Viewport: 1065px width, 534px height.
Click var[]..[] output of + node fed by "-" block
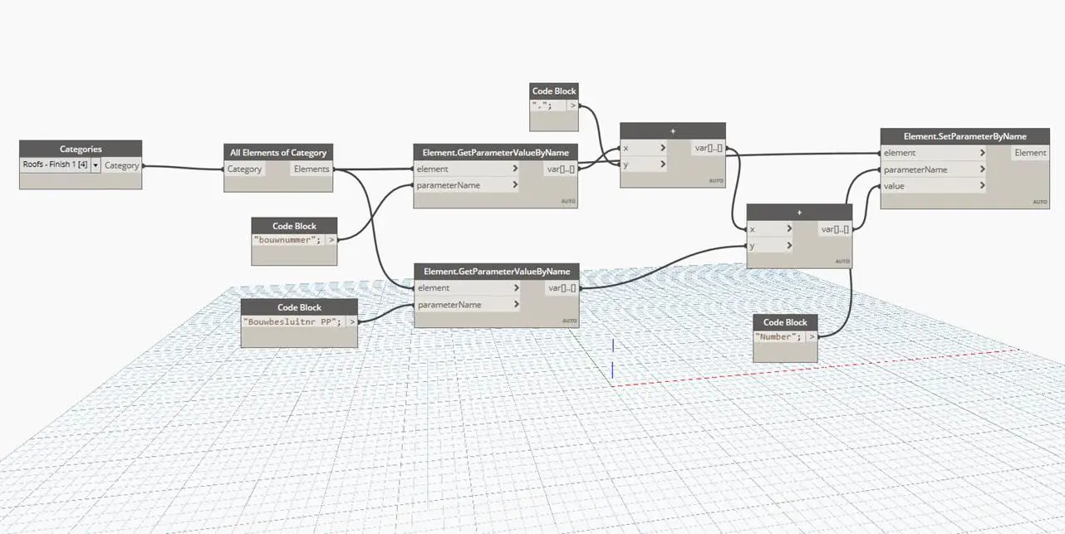(708, 148)
